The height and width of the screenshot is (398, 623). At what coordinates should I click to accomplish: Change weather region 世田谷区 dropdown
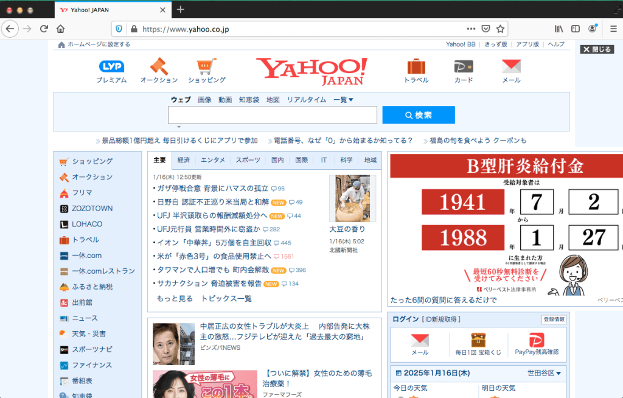coord(544,373)
